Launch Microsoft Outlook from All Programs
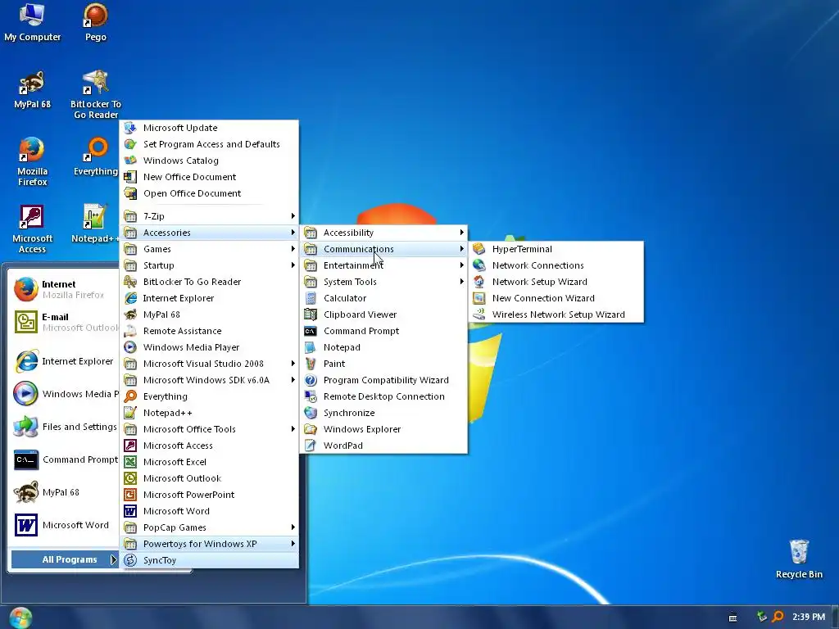The height and width of the screenshot is (629, 839). [209, 478]
